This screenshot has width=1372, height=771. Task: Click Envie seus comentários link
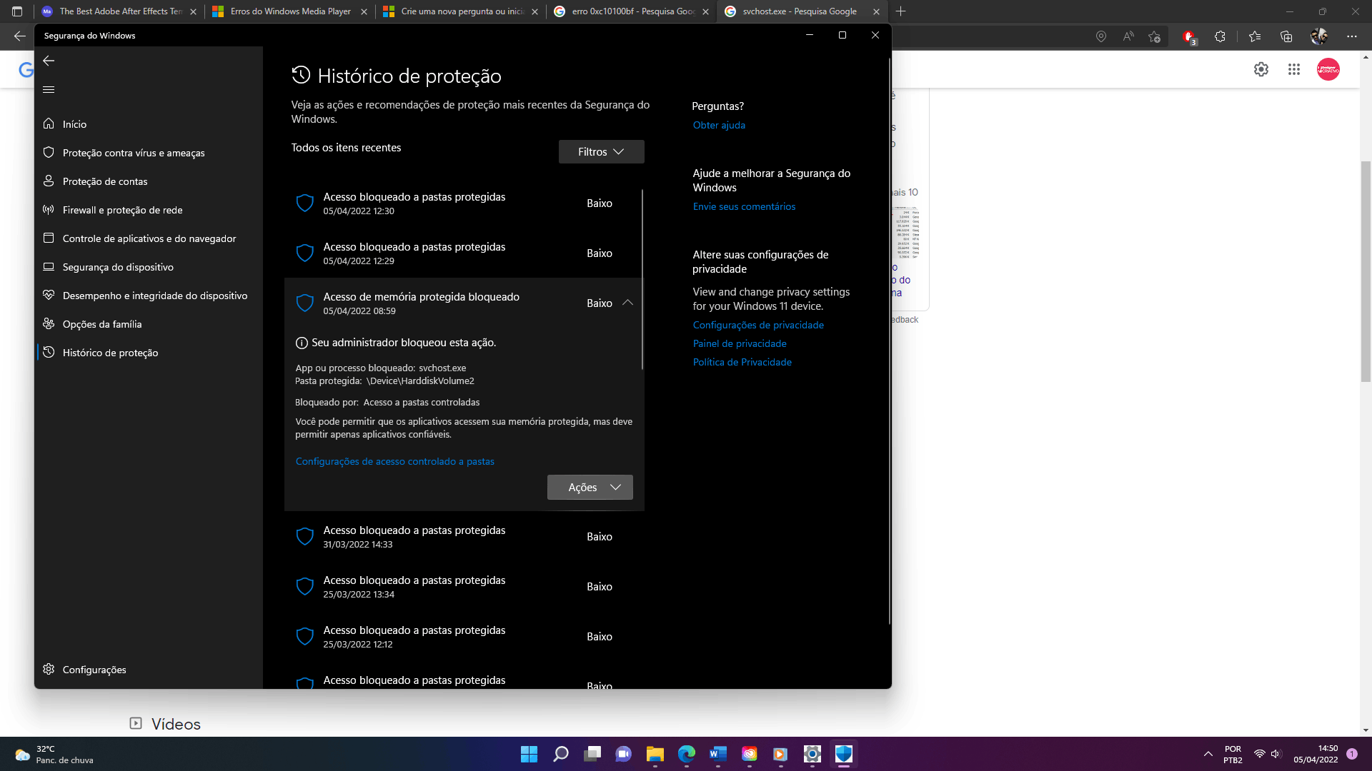coord(744,206)
